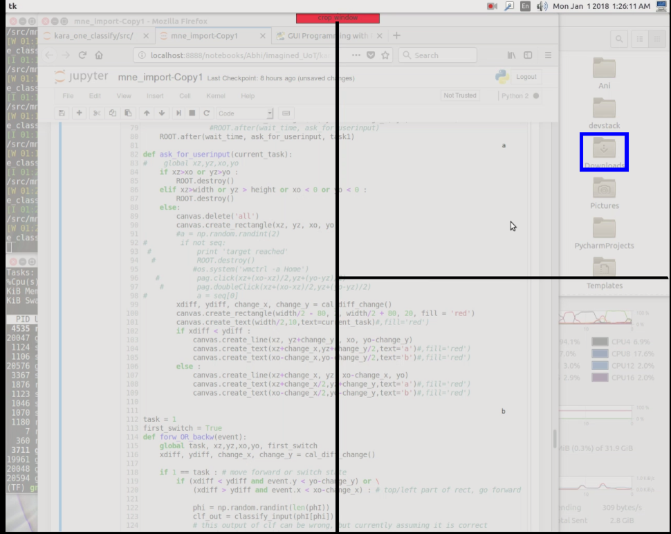Open the View menu in Jupyter
This screenshot has width=671, height=534.
(124, 96)
